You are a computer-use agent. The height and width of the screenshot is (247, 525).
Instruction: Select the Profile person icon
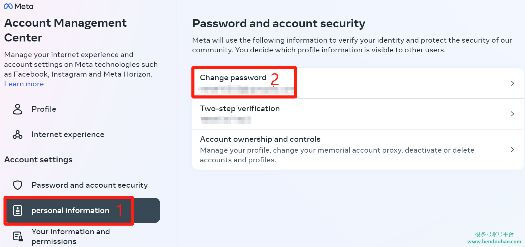(x=18, y=109)
